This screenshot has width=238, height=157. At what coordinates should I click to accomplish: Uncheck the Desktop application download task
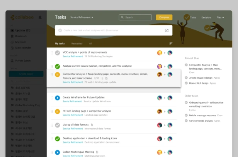coord(57,139)
